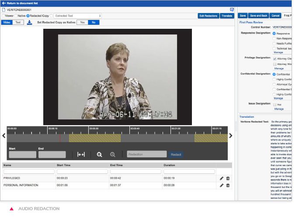Set redacted copy as native: Yes
This screenshot has height=218, width=306.
(x=82, y=22)
